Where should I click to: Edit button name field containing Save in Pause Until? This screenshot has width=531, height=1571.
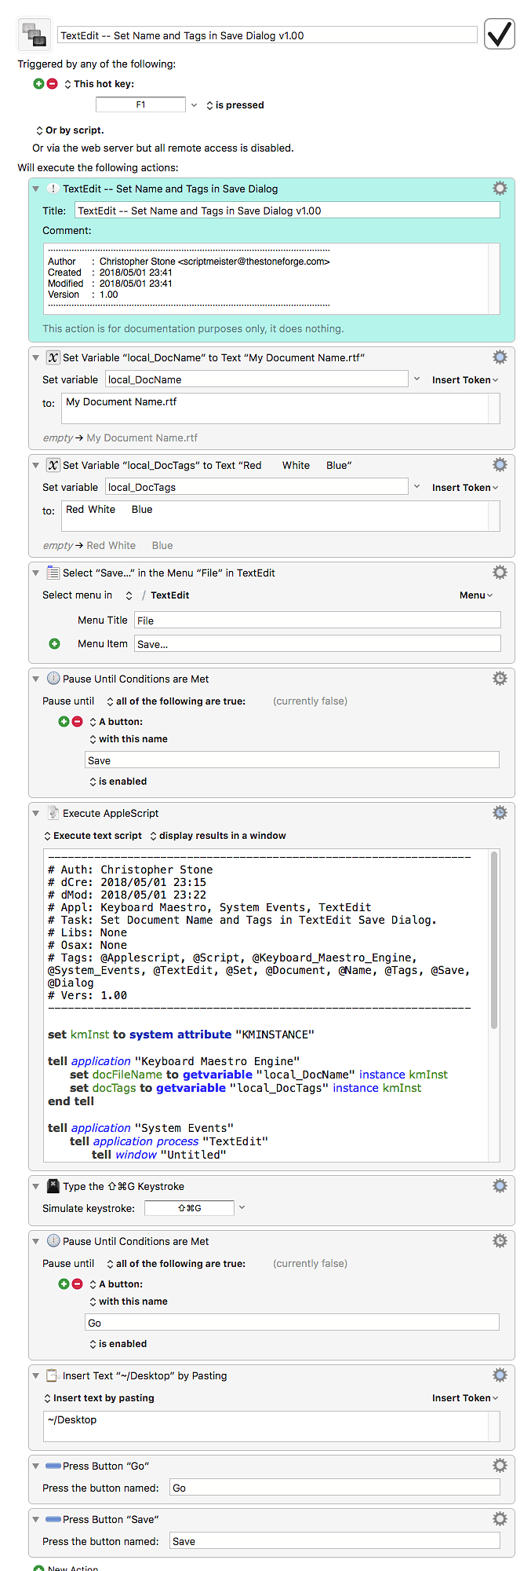coord(292,760)
